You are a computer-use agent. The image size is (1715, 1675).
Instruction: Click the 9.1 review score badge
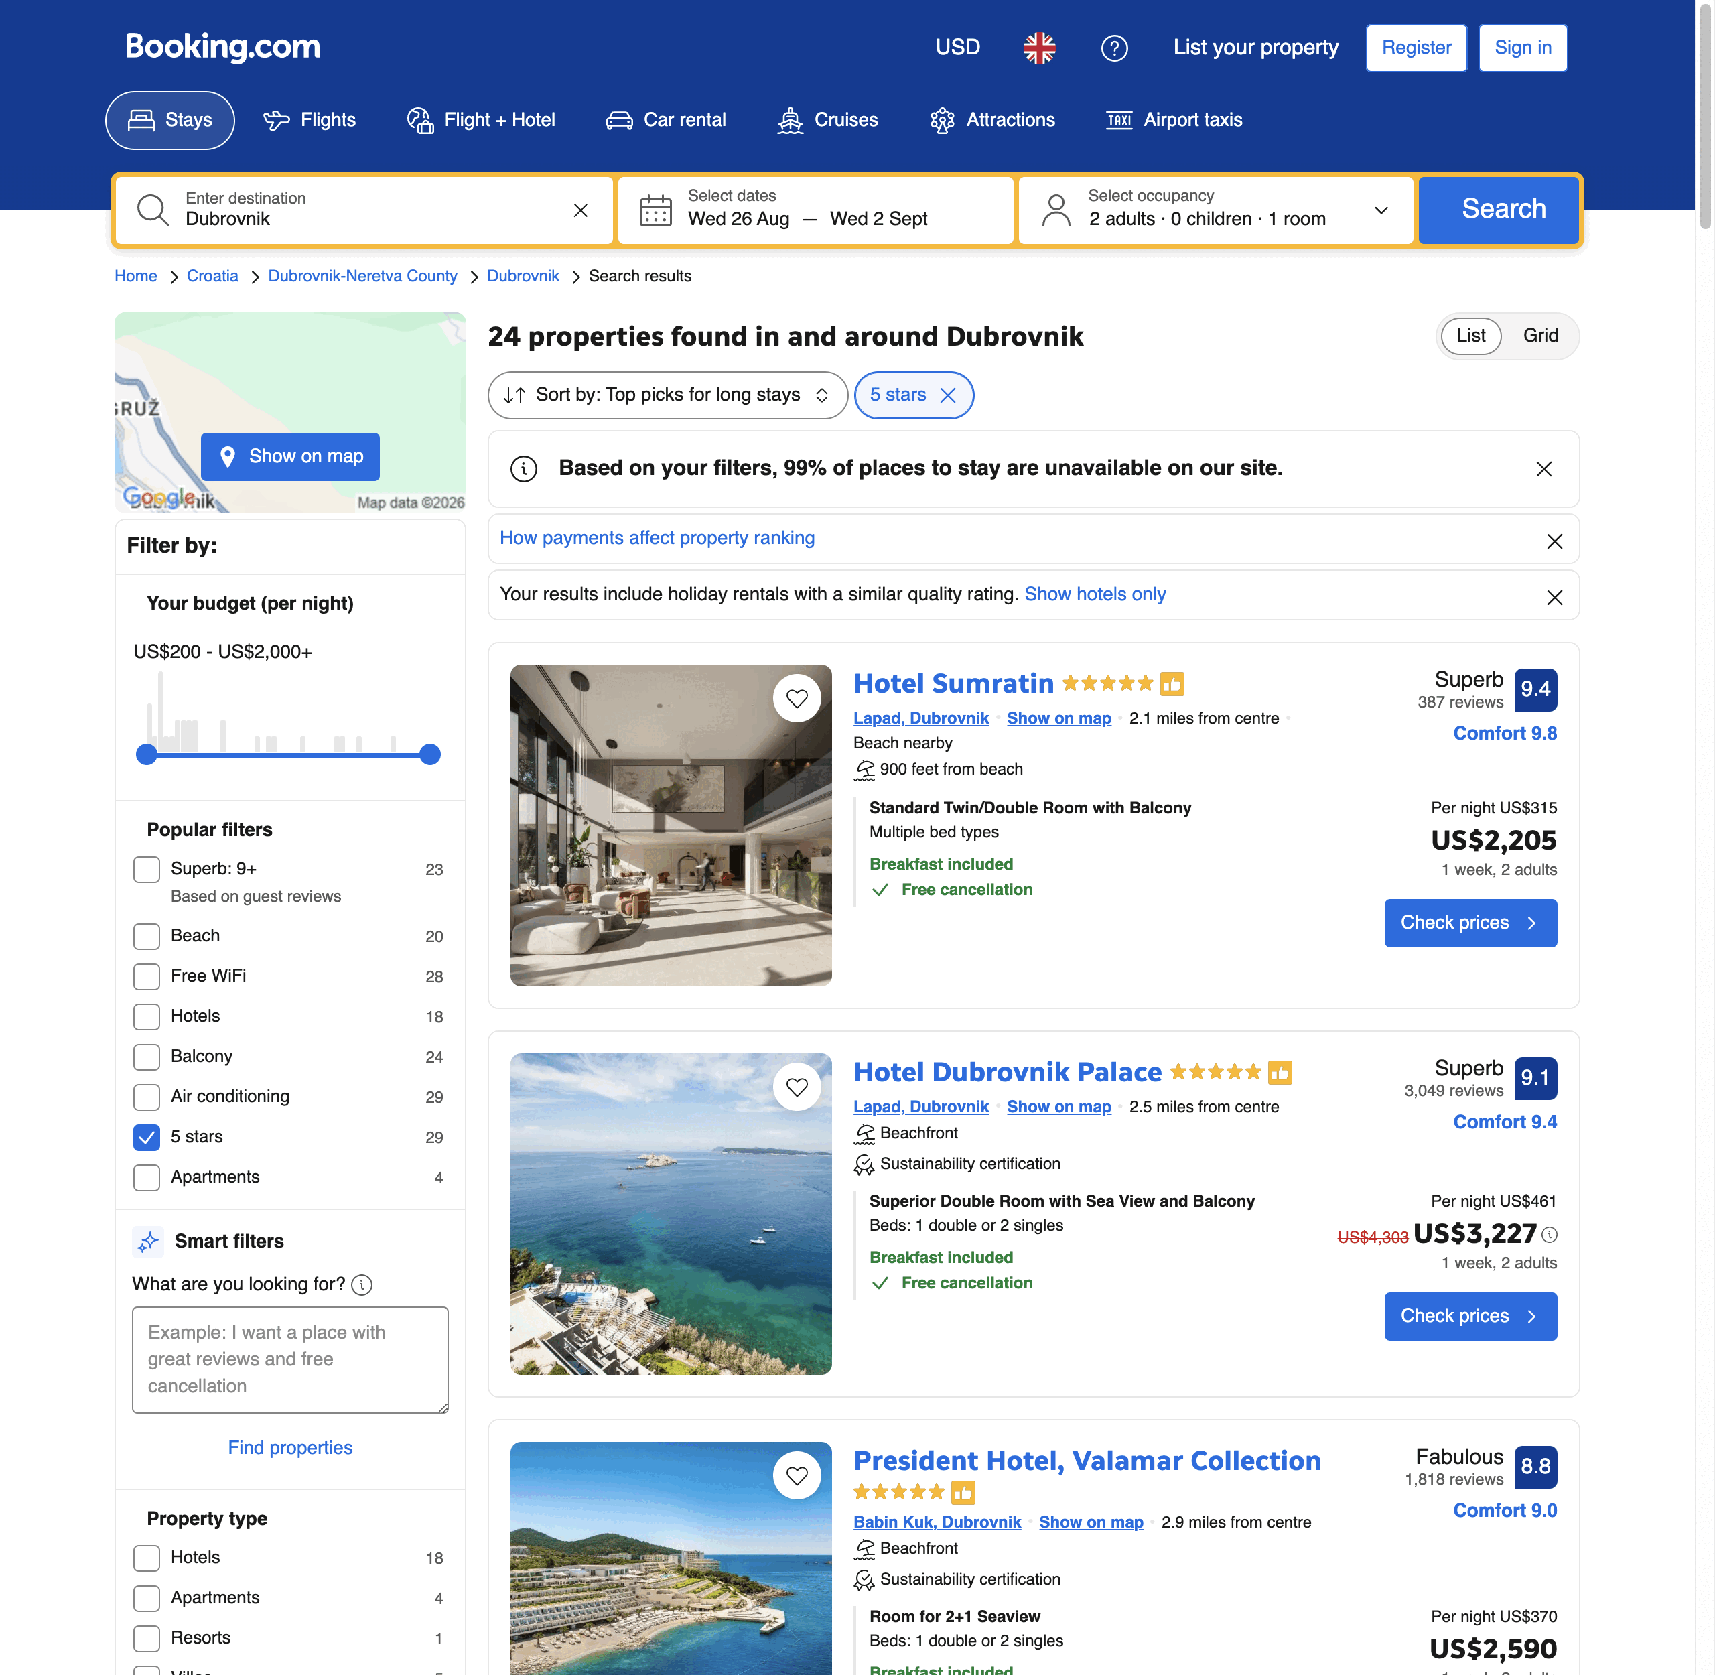(1535, 1077)
